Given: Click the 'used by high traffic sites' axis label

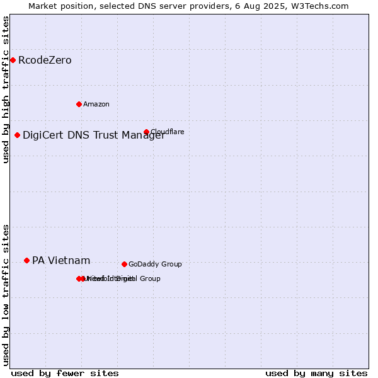Looking at the screenshot, I should 6,89.
